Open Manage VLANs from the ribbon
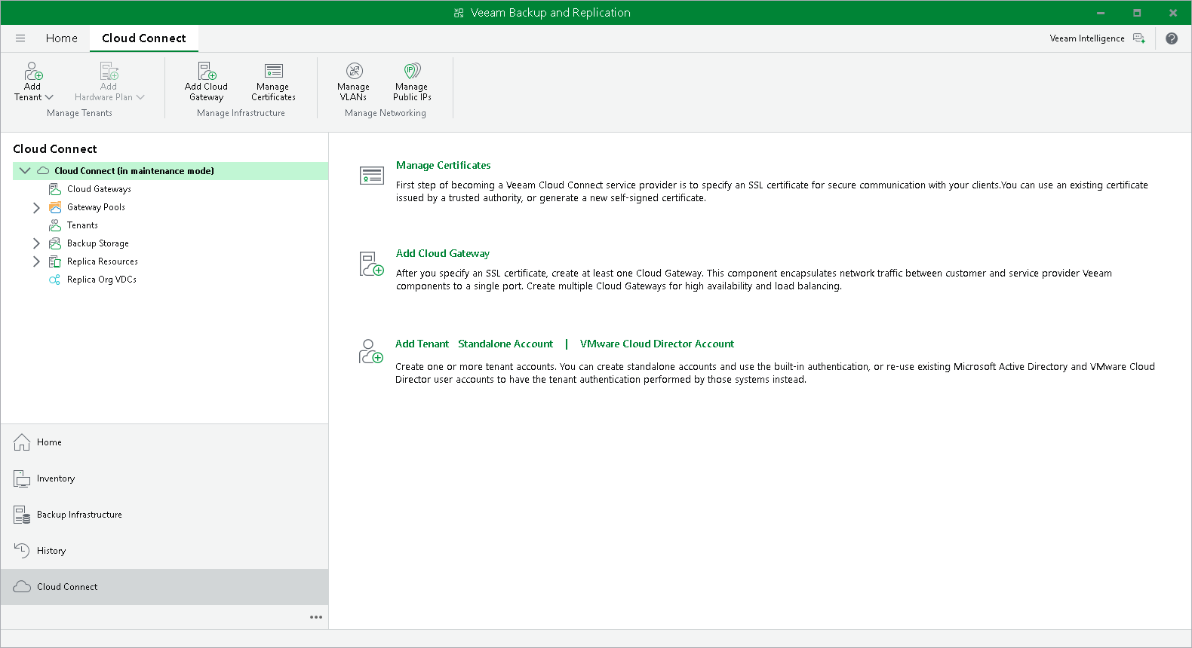 click(353, 81)
